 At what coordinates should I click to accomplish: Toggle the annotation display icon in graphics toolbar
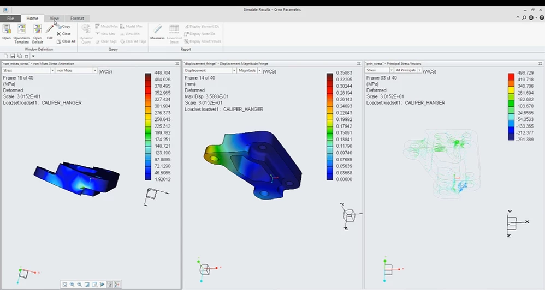point(109,285)
